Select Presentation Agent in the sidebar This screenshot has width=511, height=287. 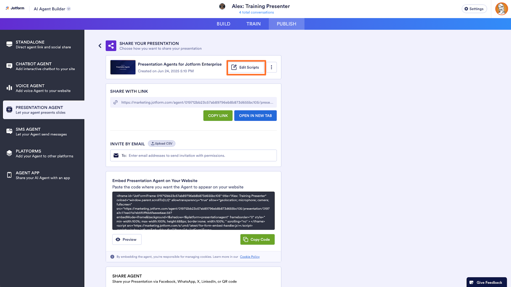pyautogui.click(x=43, y=110)
